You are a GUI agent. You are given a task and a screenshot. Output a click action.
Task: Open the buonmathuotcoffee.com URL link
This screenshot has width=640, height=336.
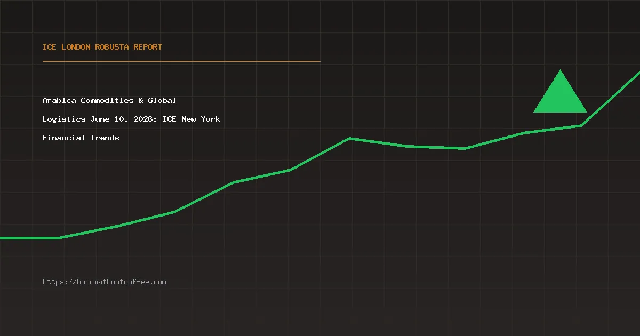coord(105,282)
